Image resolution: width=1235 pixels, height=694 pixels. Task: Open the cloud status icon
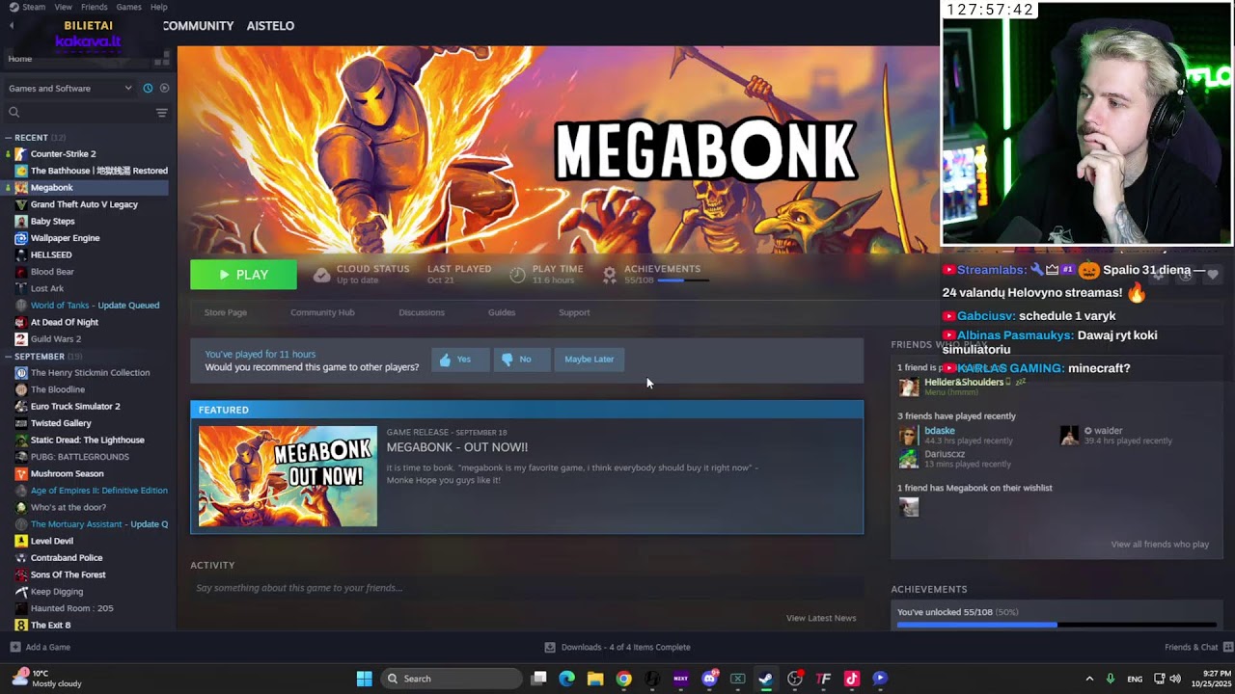321,275
